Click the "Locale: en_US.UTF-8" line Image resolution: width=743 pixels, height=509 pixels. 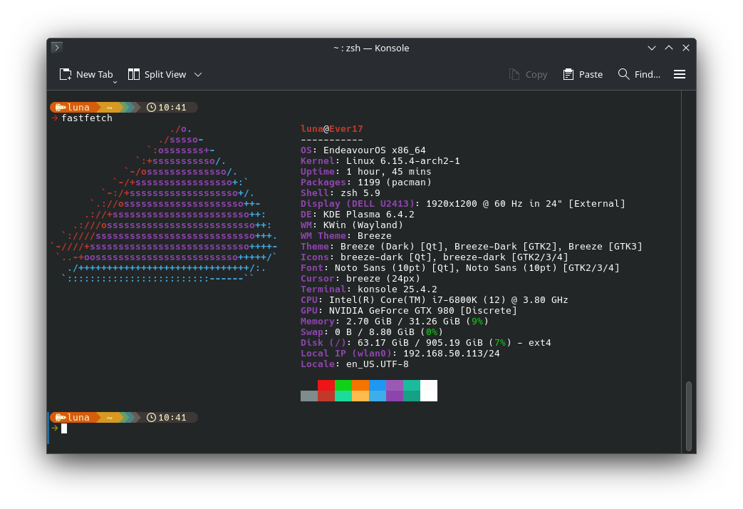[355, 364]
